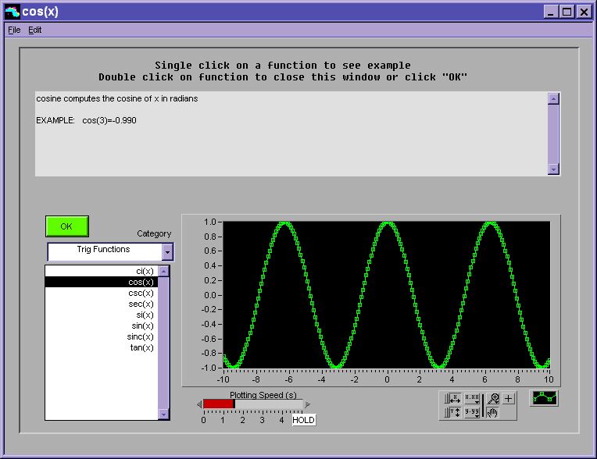Click the slider's right increment arrow

308,404
